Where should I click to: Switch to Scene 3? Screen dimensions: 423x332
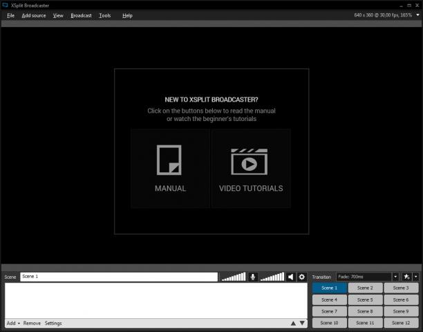pos(401,288)
